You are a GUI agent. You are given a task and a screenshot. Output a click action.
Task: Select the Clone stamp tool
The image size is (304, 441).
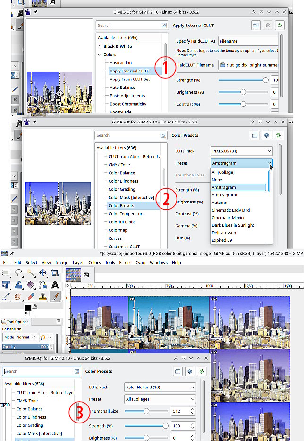[42, 297]
